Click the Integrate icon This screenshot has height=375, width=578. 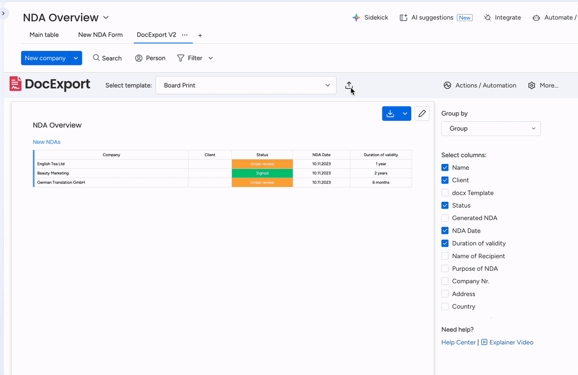[x=487, y=18]
